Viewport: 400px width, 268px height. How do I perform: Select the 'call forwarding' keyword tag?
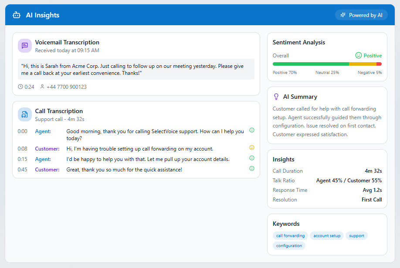coord(290,236)
